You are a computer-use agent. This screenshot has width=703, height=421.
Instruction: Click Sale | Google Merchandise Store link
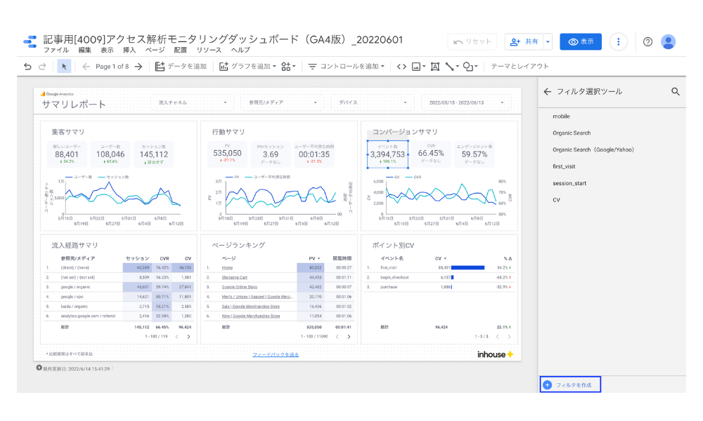[x=251, y=307]
